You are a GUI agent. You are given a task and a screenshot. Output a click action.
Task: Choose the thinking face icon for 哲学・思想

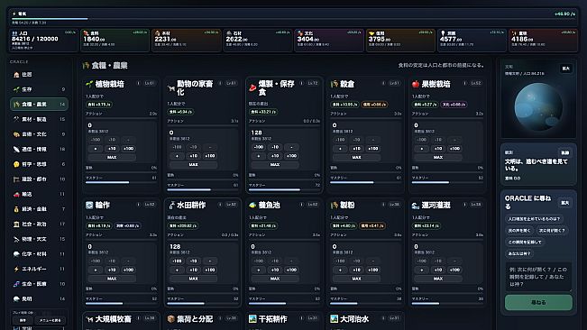click(16, 164)
